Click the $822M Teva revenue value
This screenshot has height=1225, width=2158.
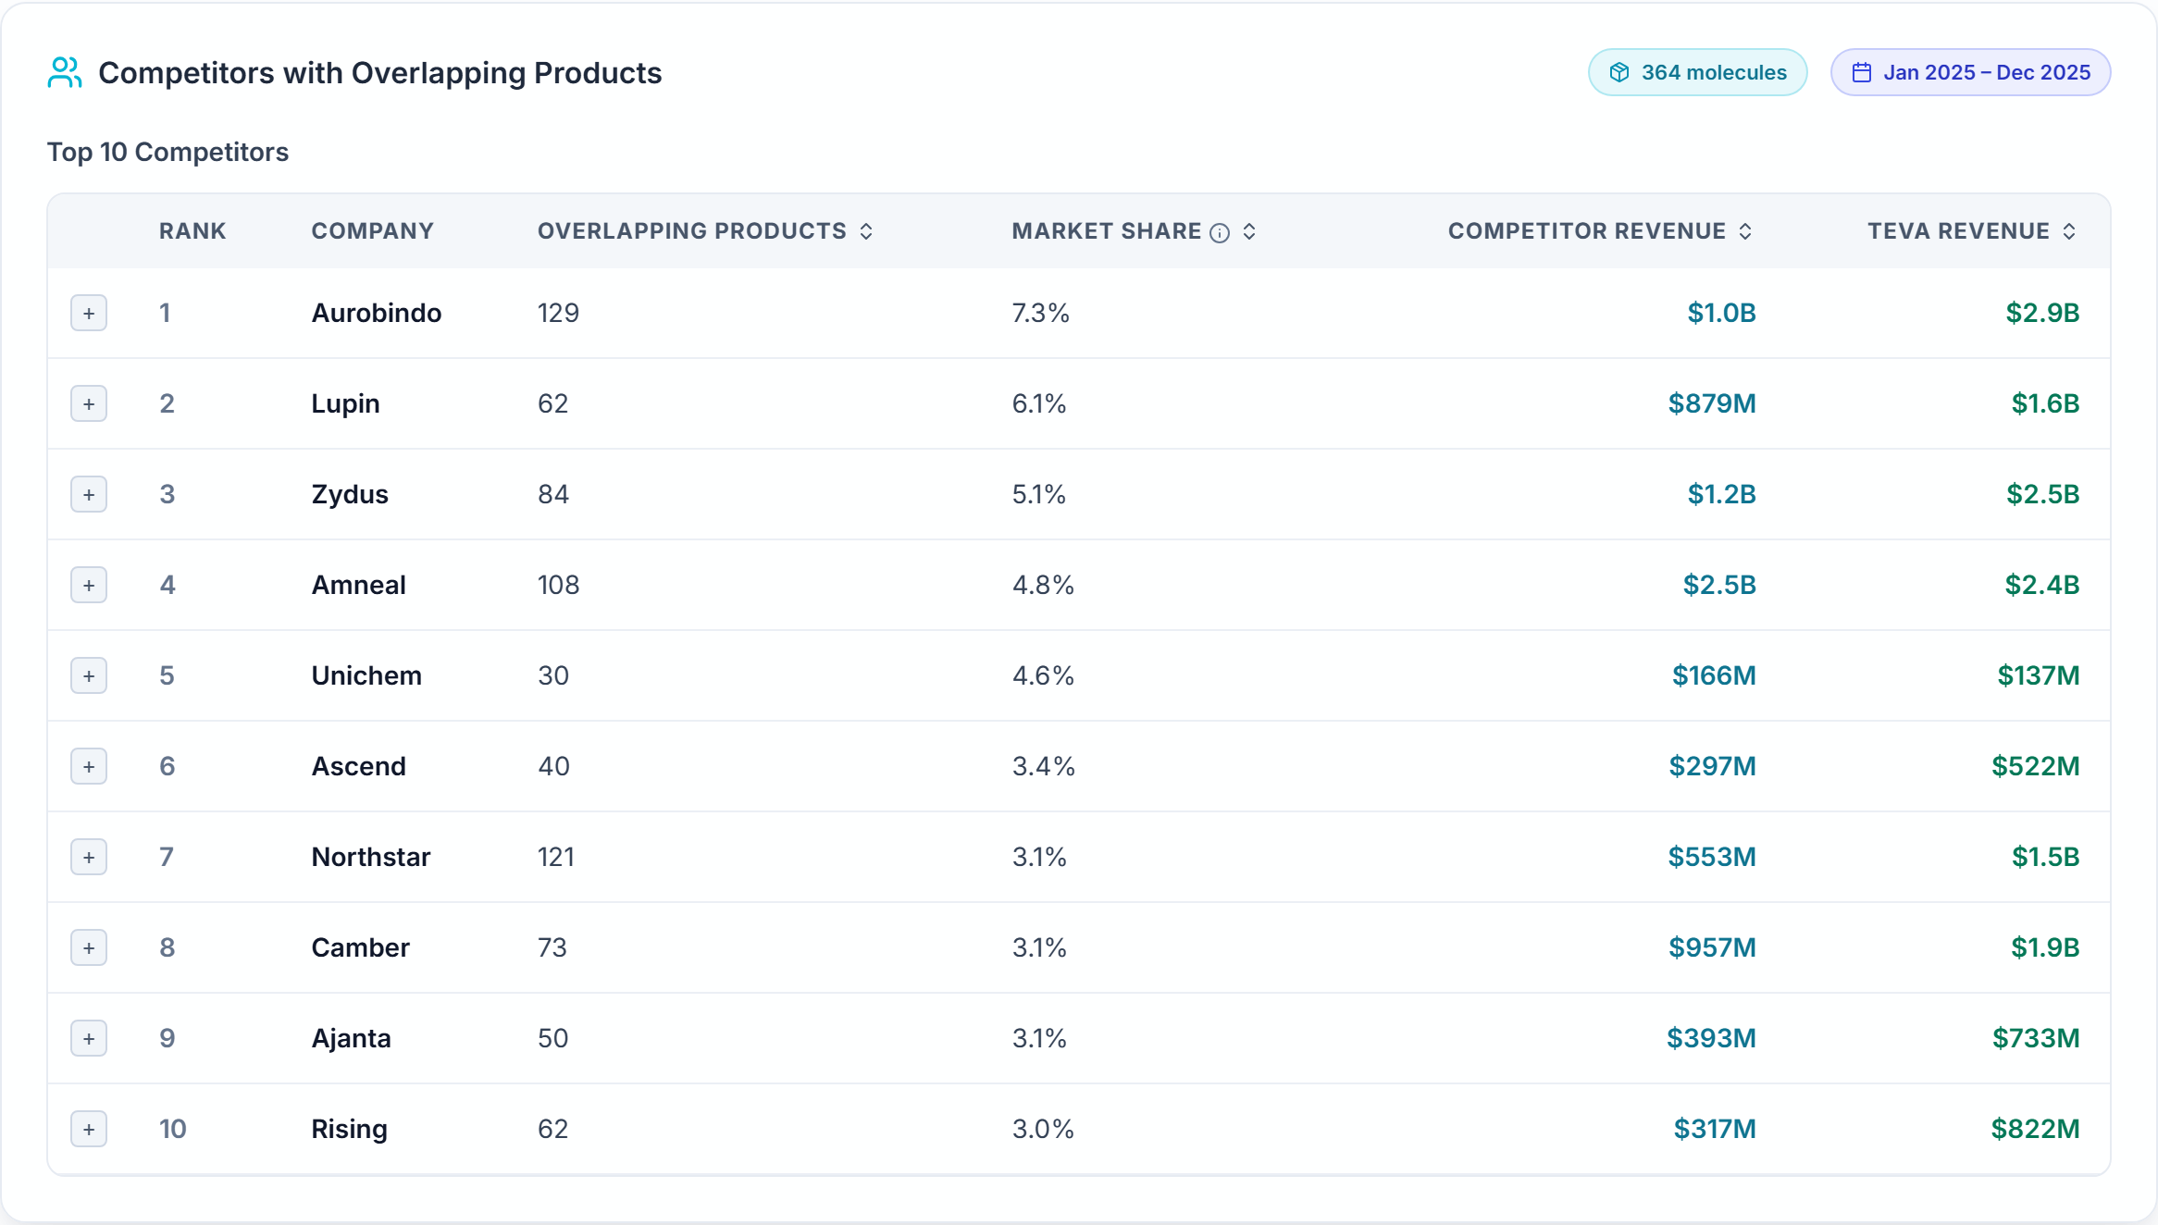click(x=2036, y=1129)
